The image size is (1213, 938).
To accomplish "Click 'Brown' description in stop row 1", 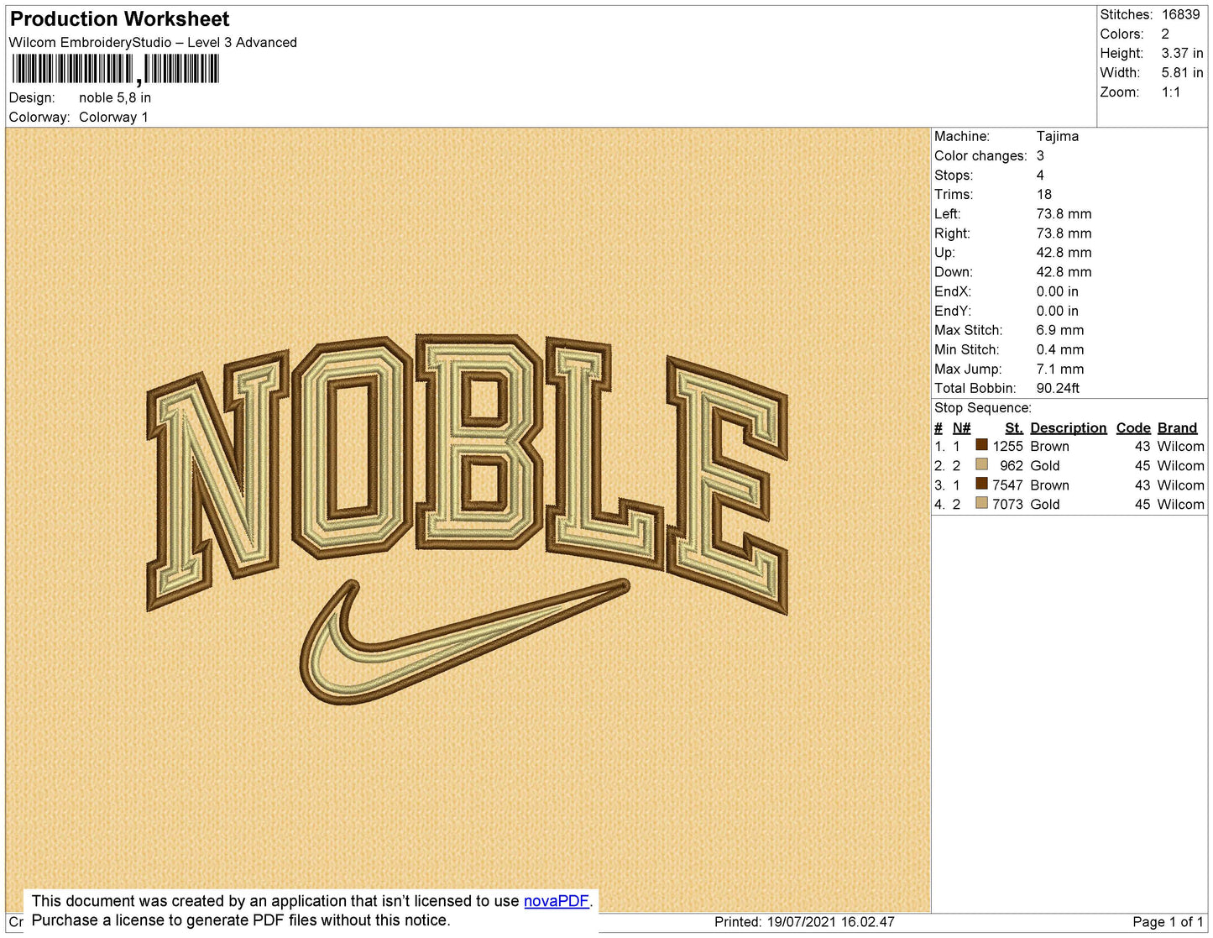I will 1049,446.
